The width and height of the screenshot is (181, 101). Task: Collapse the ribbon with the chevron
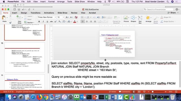tap(178, 13)
